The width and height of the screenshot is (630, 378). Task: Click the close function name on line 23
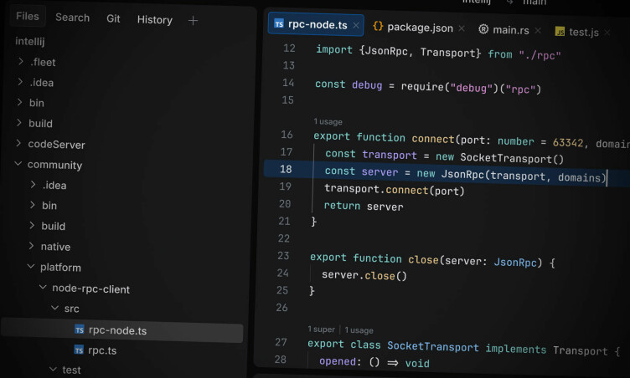pos(423,260)
